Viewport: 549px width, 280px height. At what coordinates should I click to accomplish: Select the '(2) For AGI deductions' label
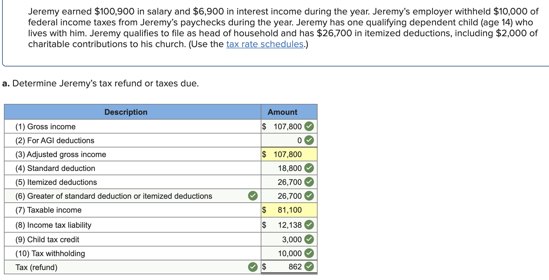point(55,140)
